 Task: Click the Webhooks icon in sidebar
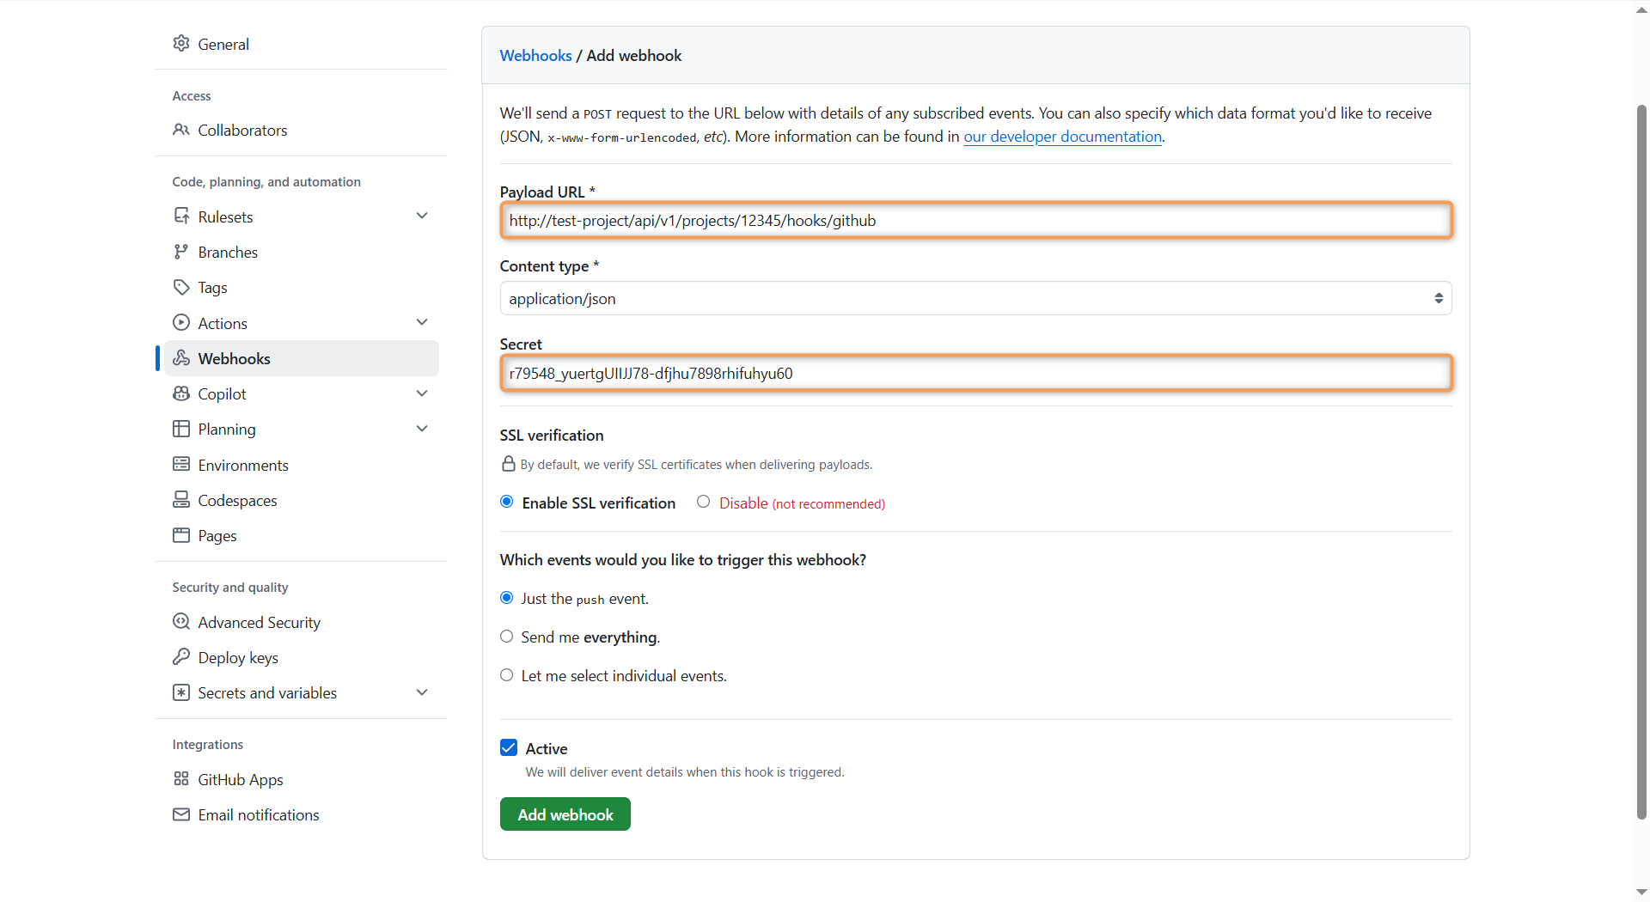180,358
